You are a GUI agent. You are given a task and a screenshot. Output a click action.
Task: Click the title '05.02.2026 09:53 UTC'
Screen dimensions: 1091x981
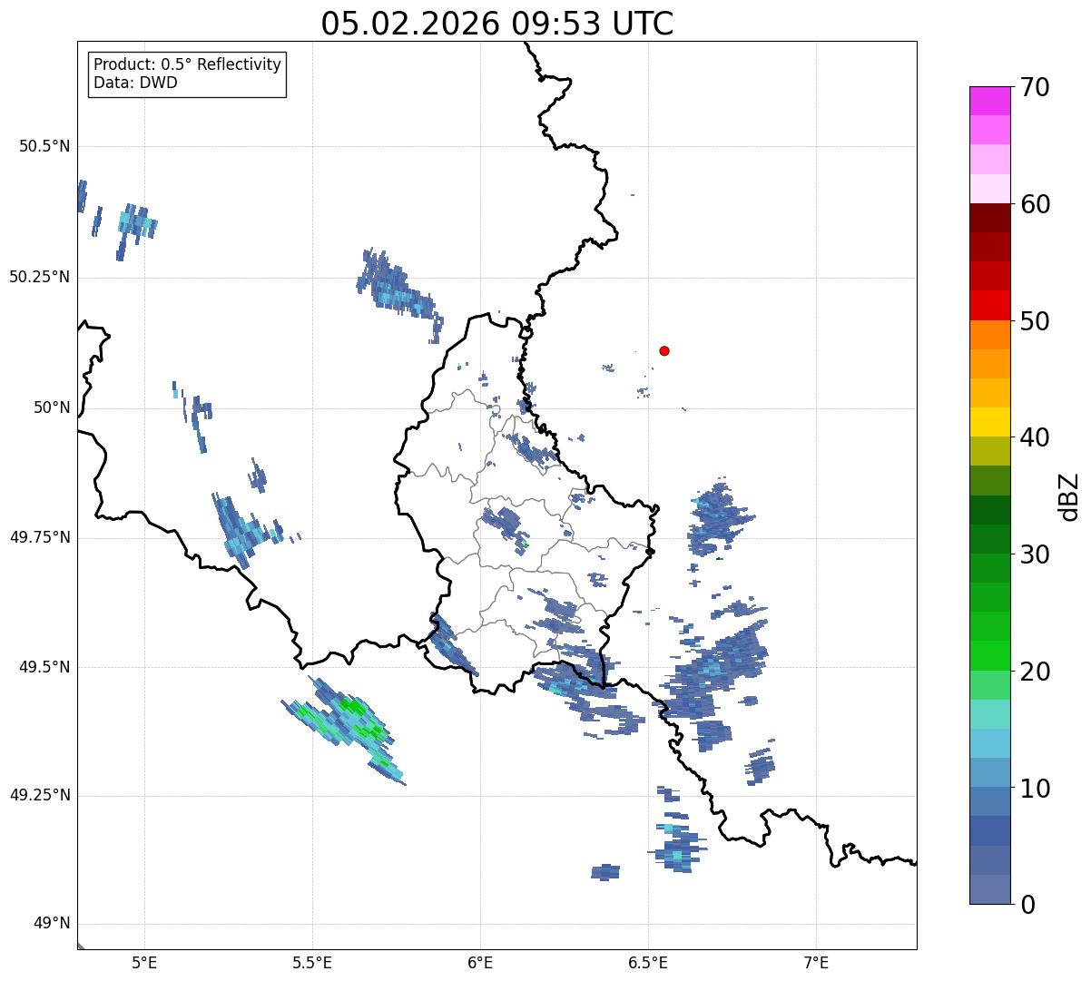(497, 24)
